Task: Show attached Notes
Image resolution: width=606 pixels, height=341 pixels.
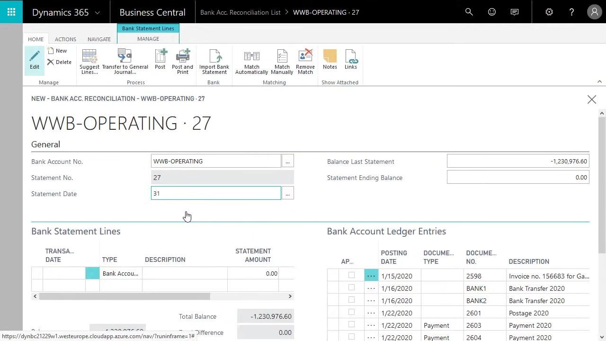Action: tap(330, 59)
